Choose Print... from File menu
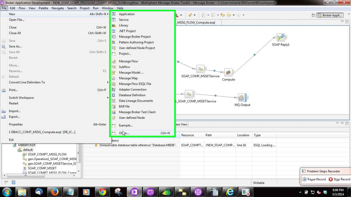Viewport: 351px width, 197px height. coord(55,90)
